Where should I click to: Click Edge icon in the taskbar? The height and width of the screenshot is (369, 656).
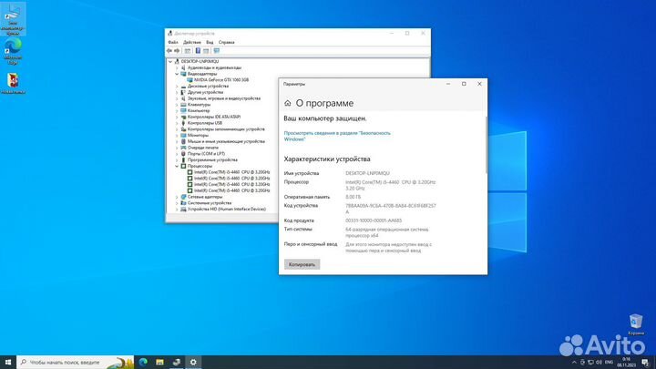pyautogui.click(x=141, y=362)
